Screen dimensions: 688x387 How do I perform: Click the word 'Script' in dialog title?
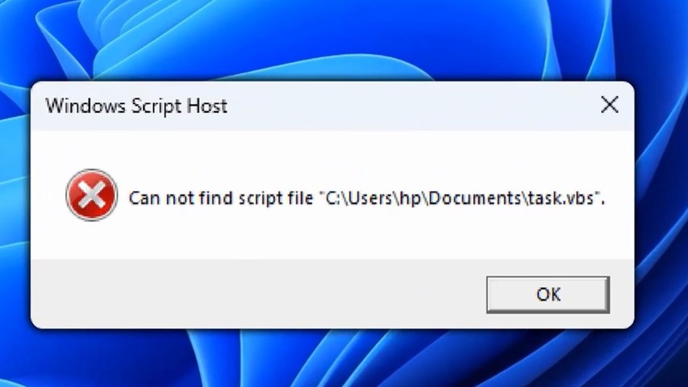[156, 107]
